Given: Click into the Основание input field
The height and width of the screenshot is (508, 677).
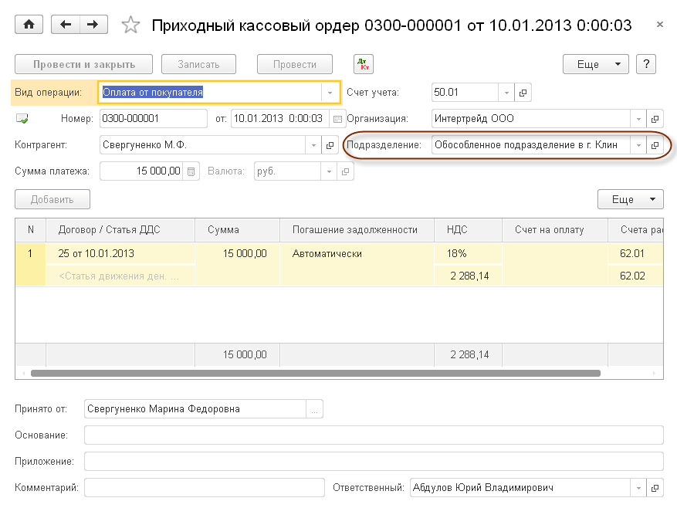Looking at the screenshot, I should click(x=374, y=435).
